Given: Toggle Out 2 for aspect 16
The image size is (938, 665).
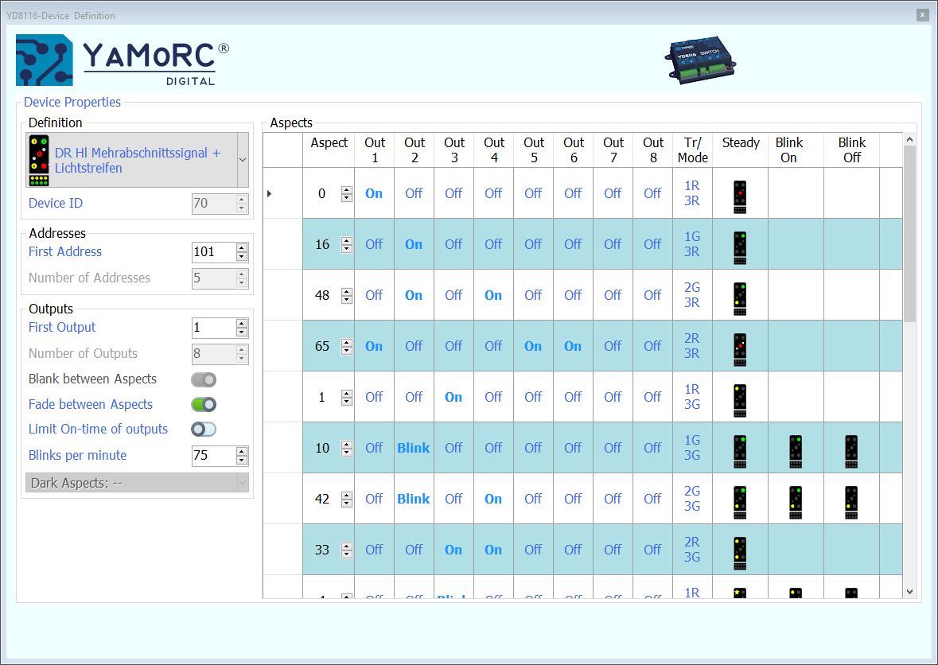Looking at the screenshot, I should [x=414, y=244].
